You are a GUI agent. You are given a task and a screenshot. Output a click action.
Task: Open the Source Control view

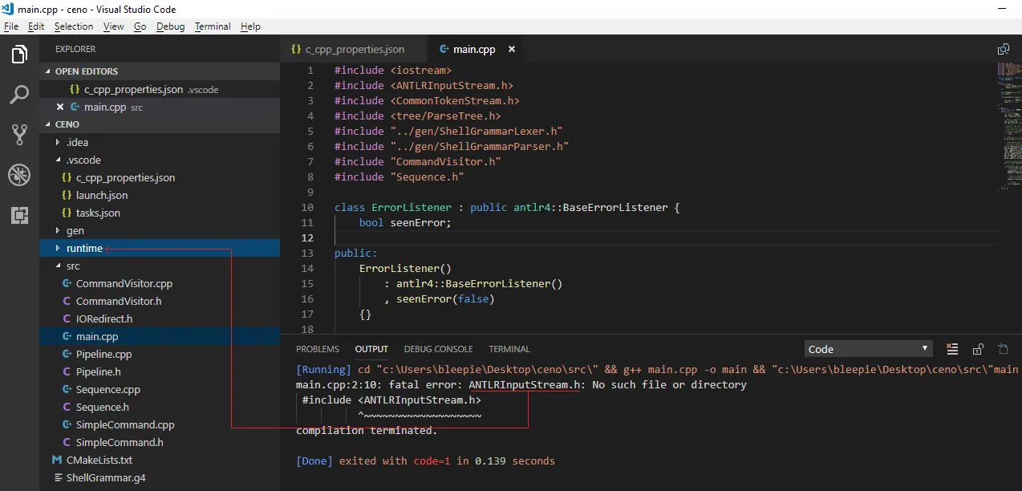point(19,135)
